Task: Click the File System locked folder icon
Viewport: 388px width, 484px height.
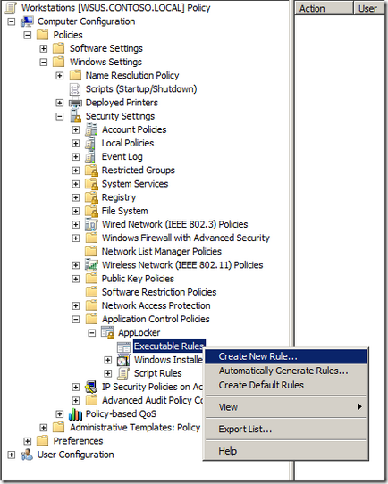Action: click(x=91, y=211)
